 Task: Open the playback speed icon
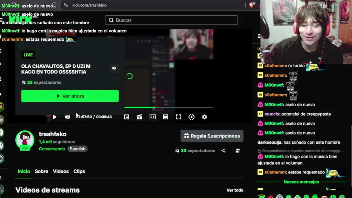coord(191,117)
